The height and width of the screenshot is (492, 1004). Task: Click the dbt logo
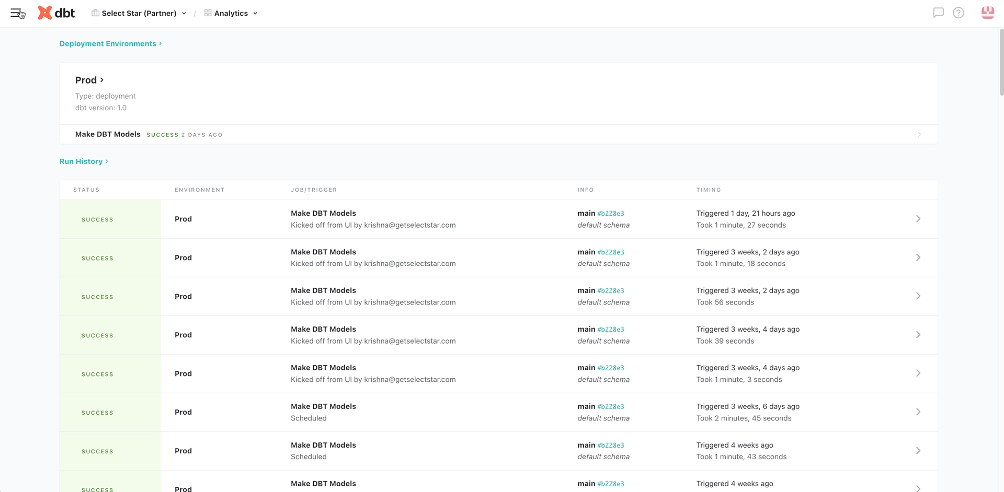[56, 13]
